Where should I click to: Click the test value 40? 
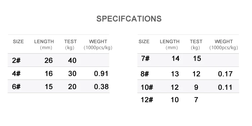point(72,60)
